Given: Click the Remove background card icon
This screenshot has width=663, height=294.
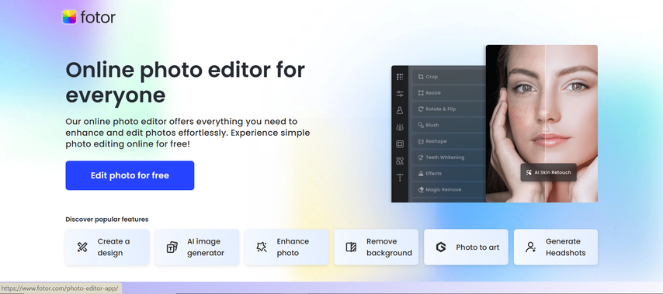Looking at the screenshot, I should click(x=352, y=247).
